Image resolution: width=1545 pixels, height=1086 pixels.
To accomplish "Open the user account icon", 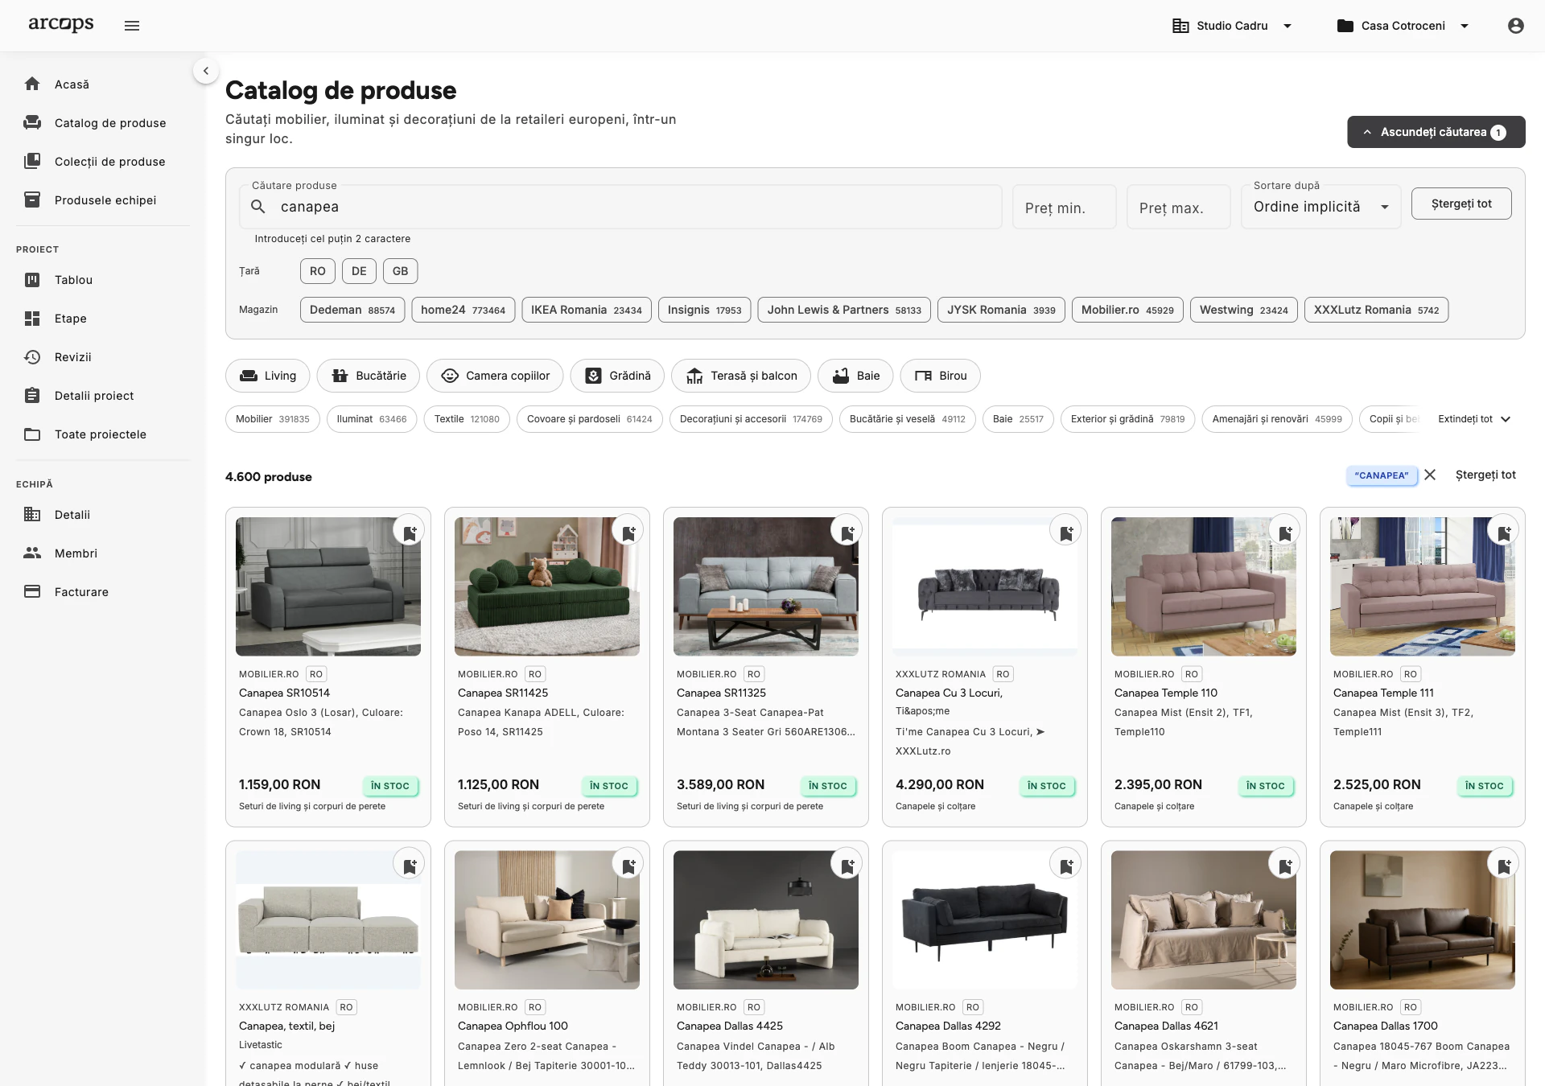I will click(1516, 26).
